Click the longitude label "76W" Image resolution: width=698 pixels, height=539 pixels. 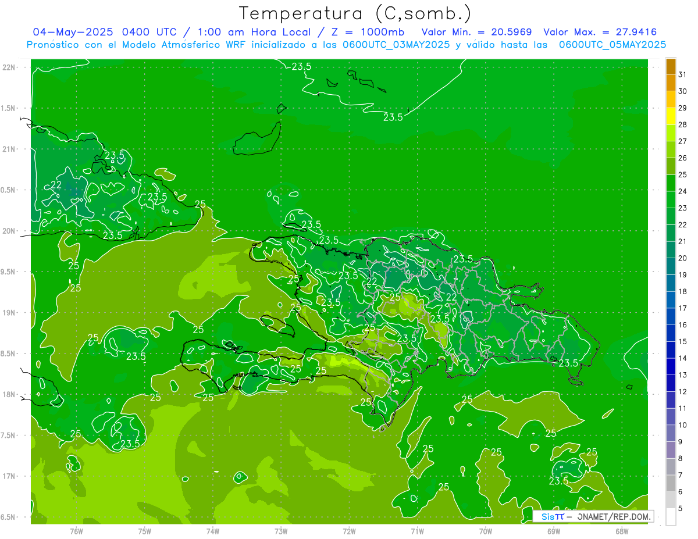point(76,531)
